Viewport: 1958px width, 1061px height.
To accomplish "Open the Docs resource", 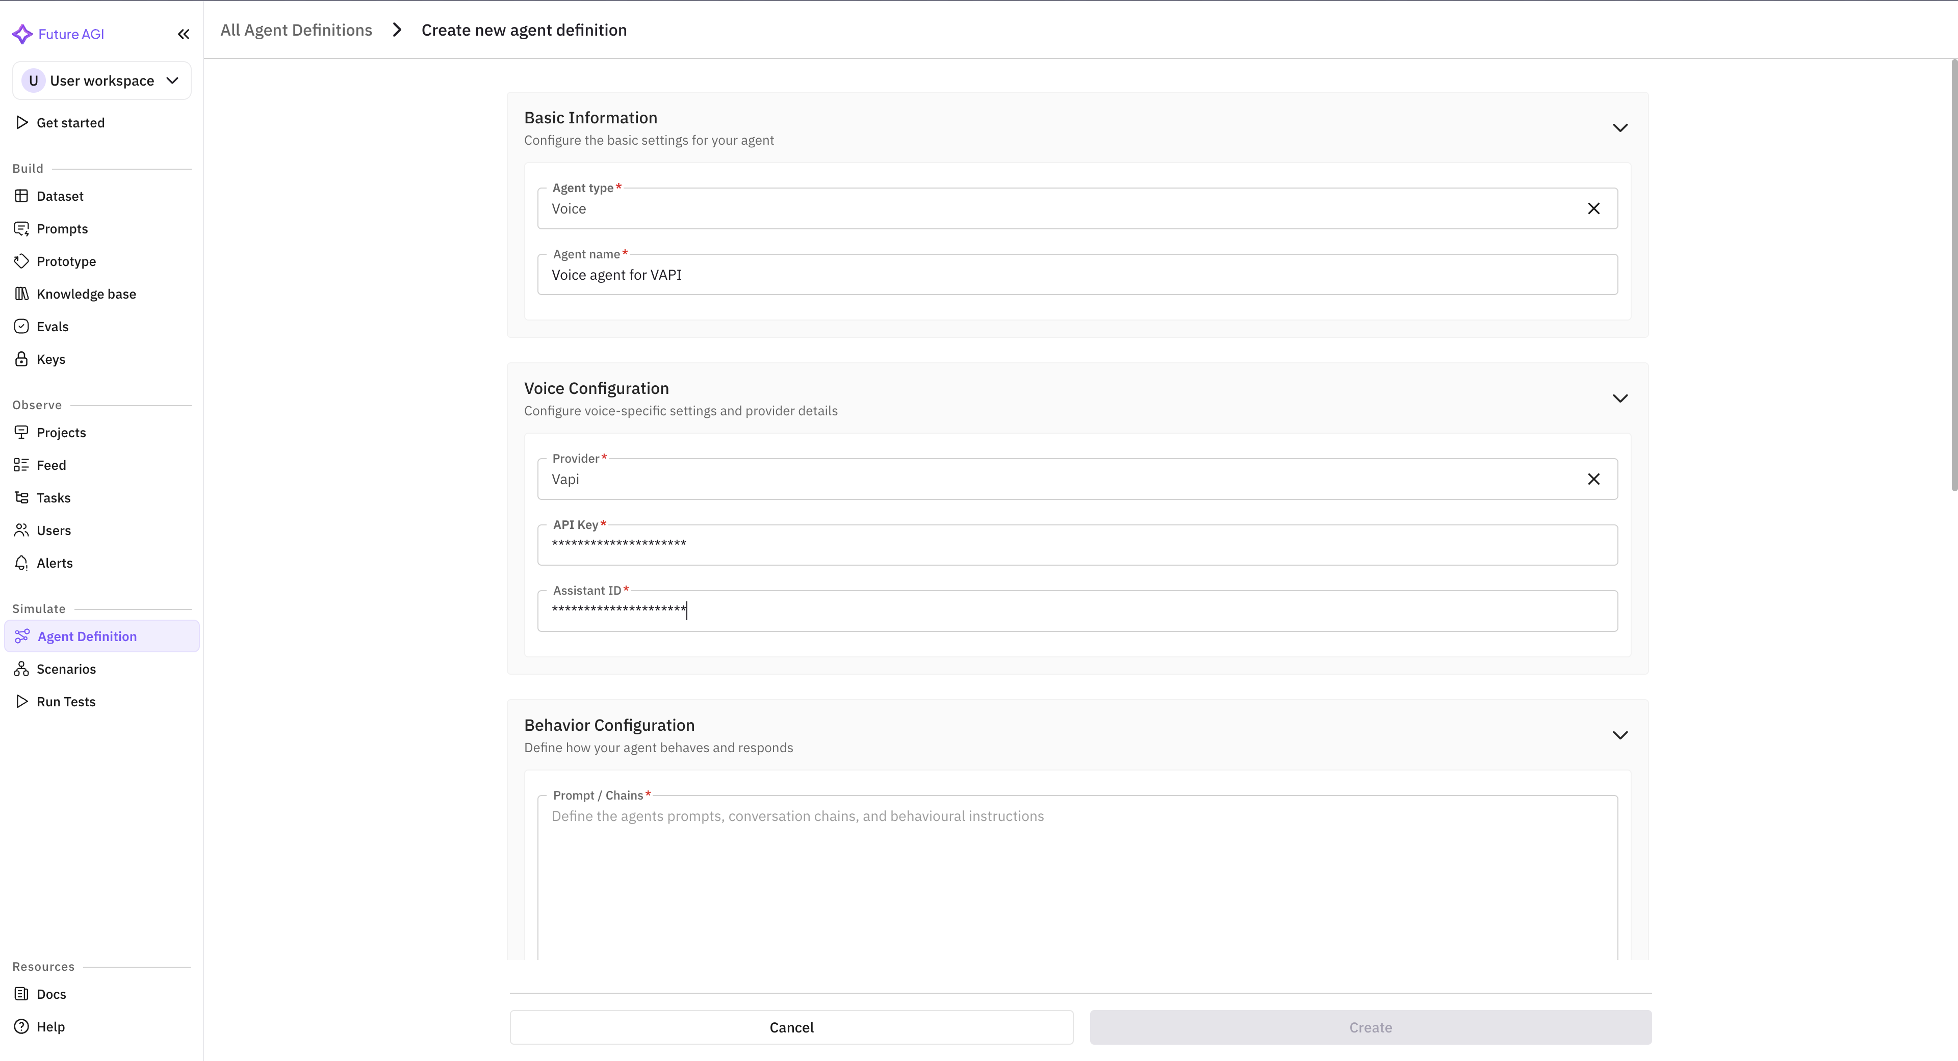I will (50, 993).
